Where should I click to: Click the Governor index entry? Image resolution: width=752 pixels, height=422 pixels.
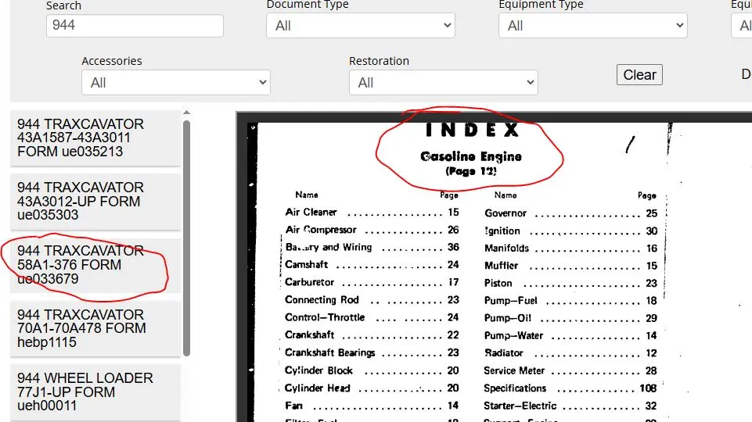570,213
